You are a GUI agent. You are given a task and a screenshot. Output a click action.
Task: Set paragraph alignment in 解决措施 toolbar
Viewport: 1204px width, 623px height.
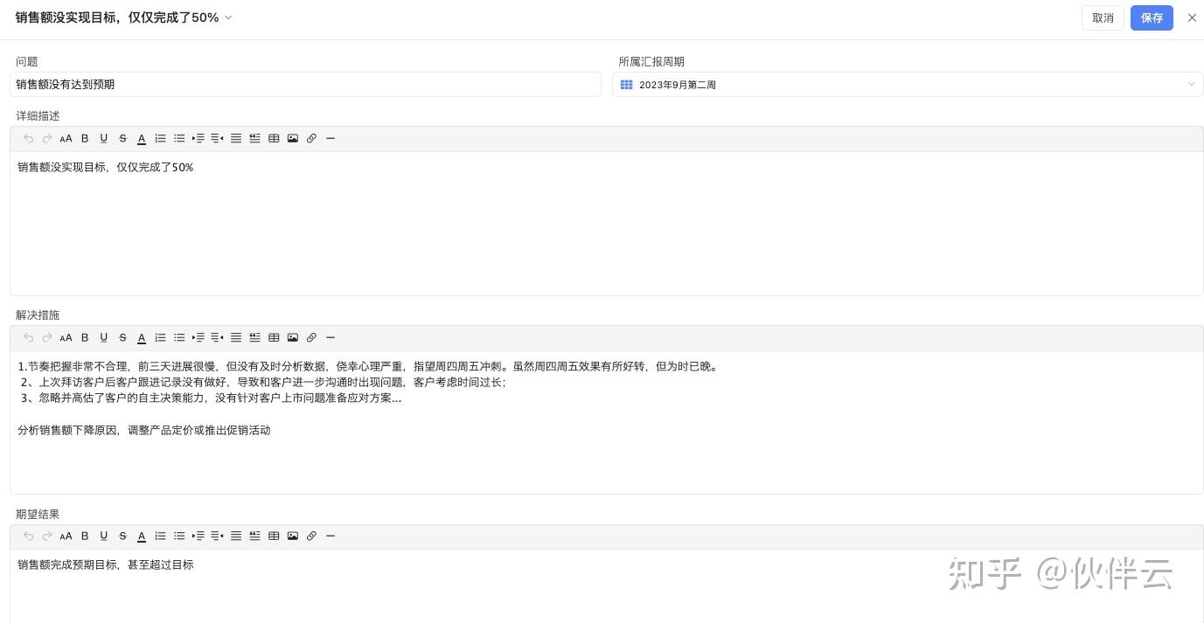click(236, 337)
